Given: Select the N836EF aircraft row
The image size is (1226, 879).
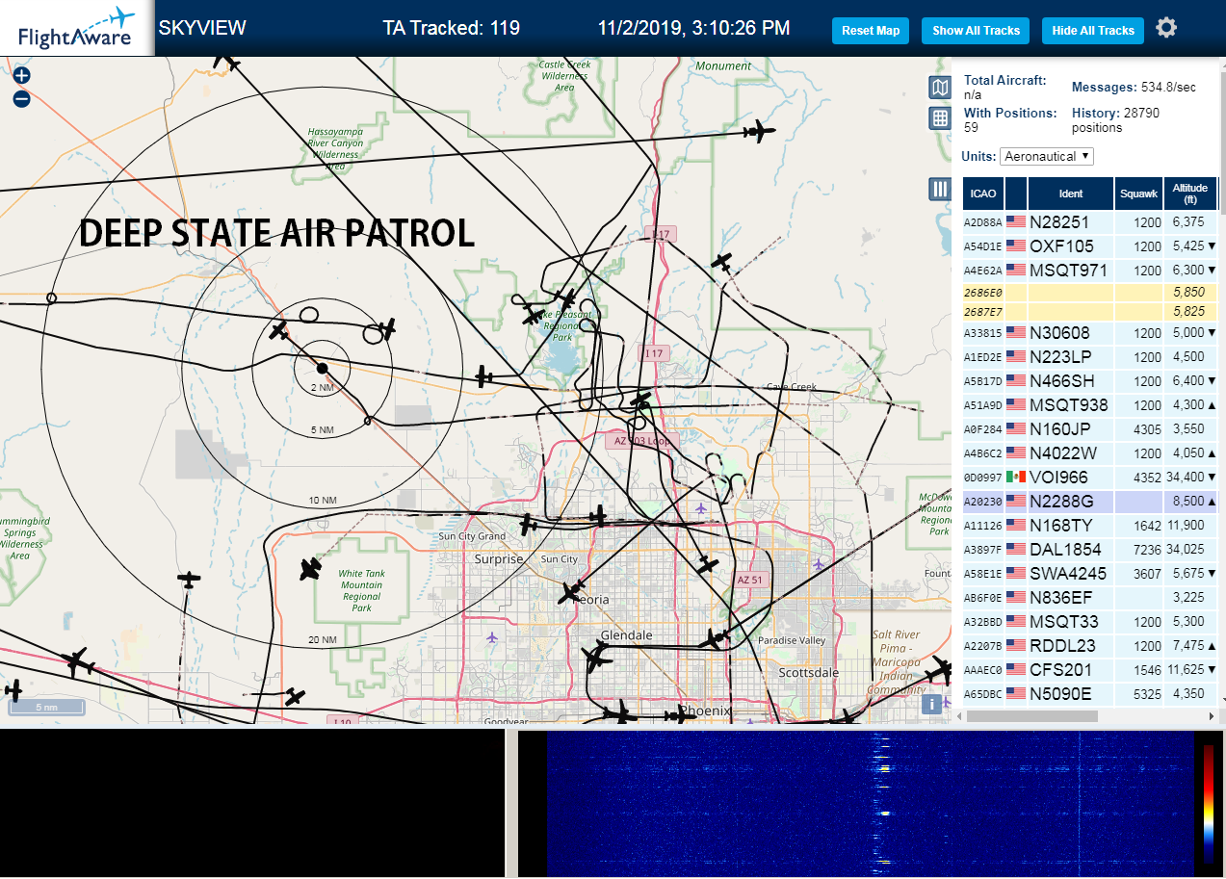Looking at the screenshot, I should (1090, 597).
